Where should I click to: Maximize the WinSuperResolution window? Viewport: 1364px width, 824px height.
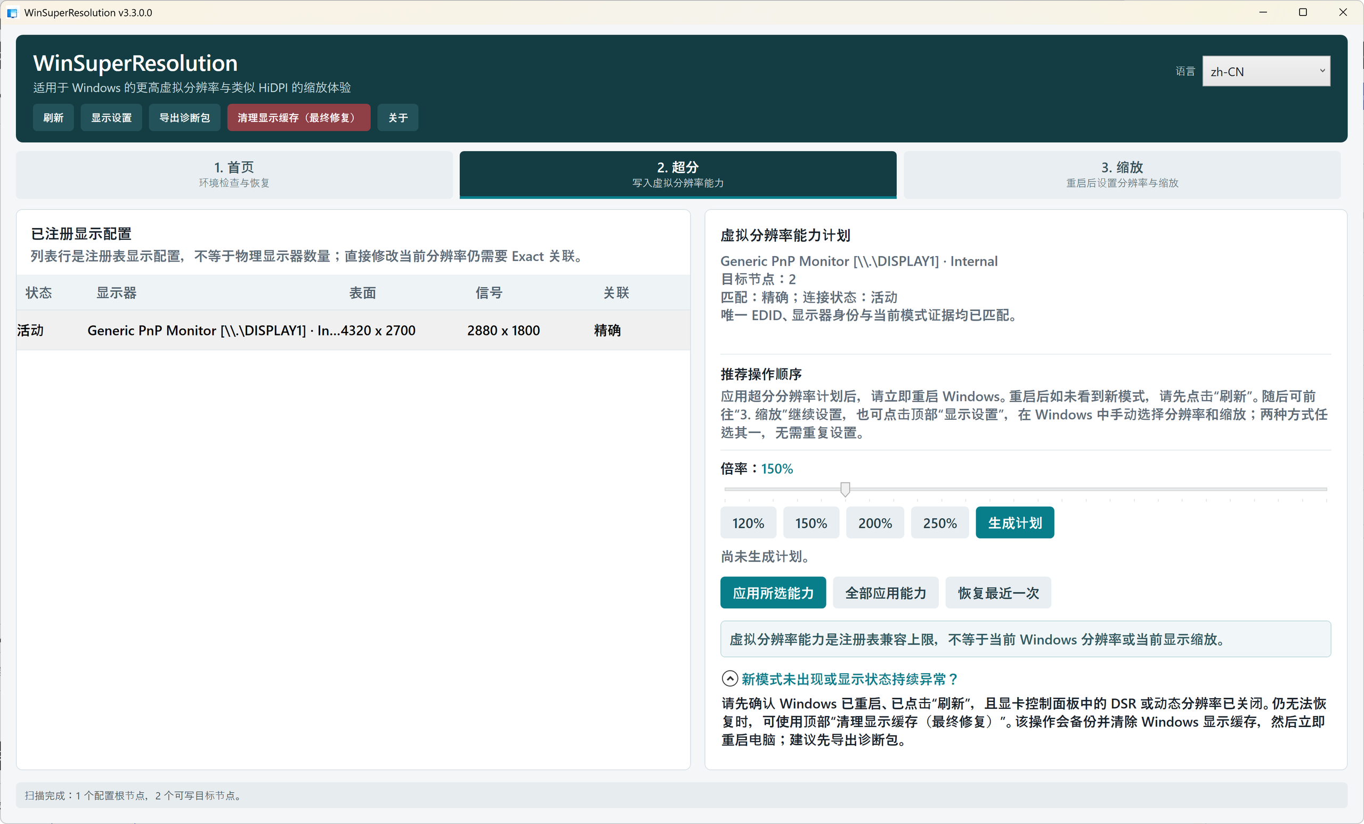point(1303,12)
